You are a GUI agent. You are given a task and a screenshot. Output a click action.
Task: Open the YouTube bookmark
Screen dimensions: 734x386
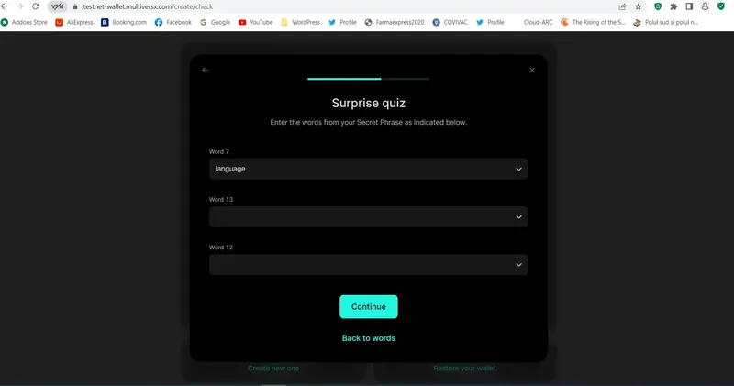255,22
